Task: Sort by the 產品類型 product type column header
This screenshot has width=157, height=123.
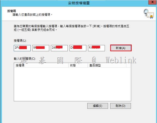Action: pos(107,65)
